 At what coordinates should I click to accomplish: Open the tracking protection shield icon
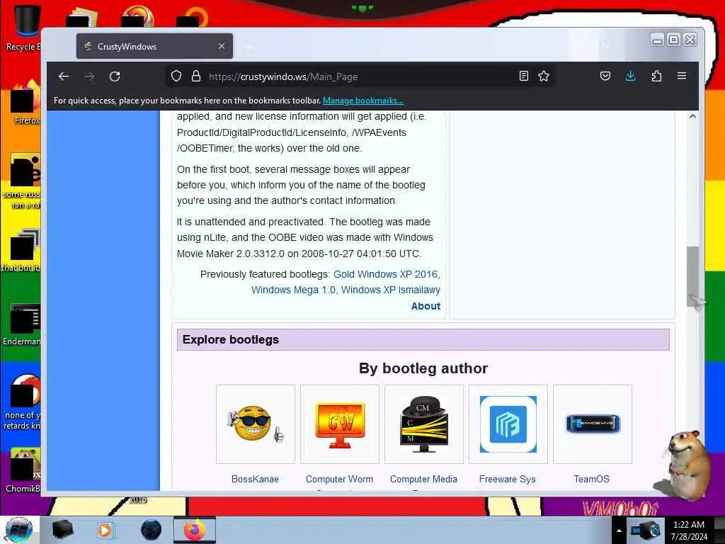click(176, 76)
